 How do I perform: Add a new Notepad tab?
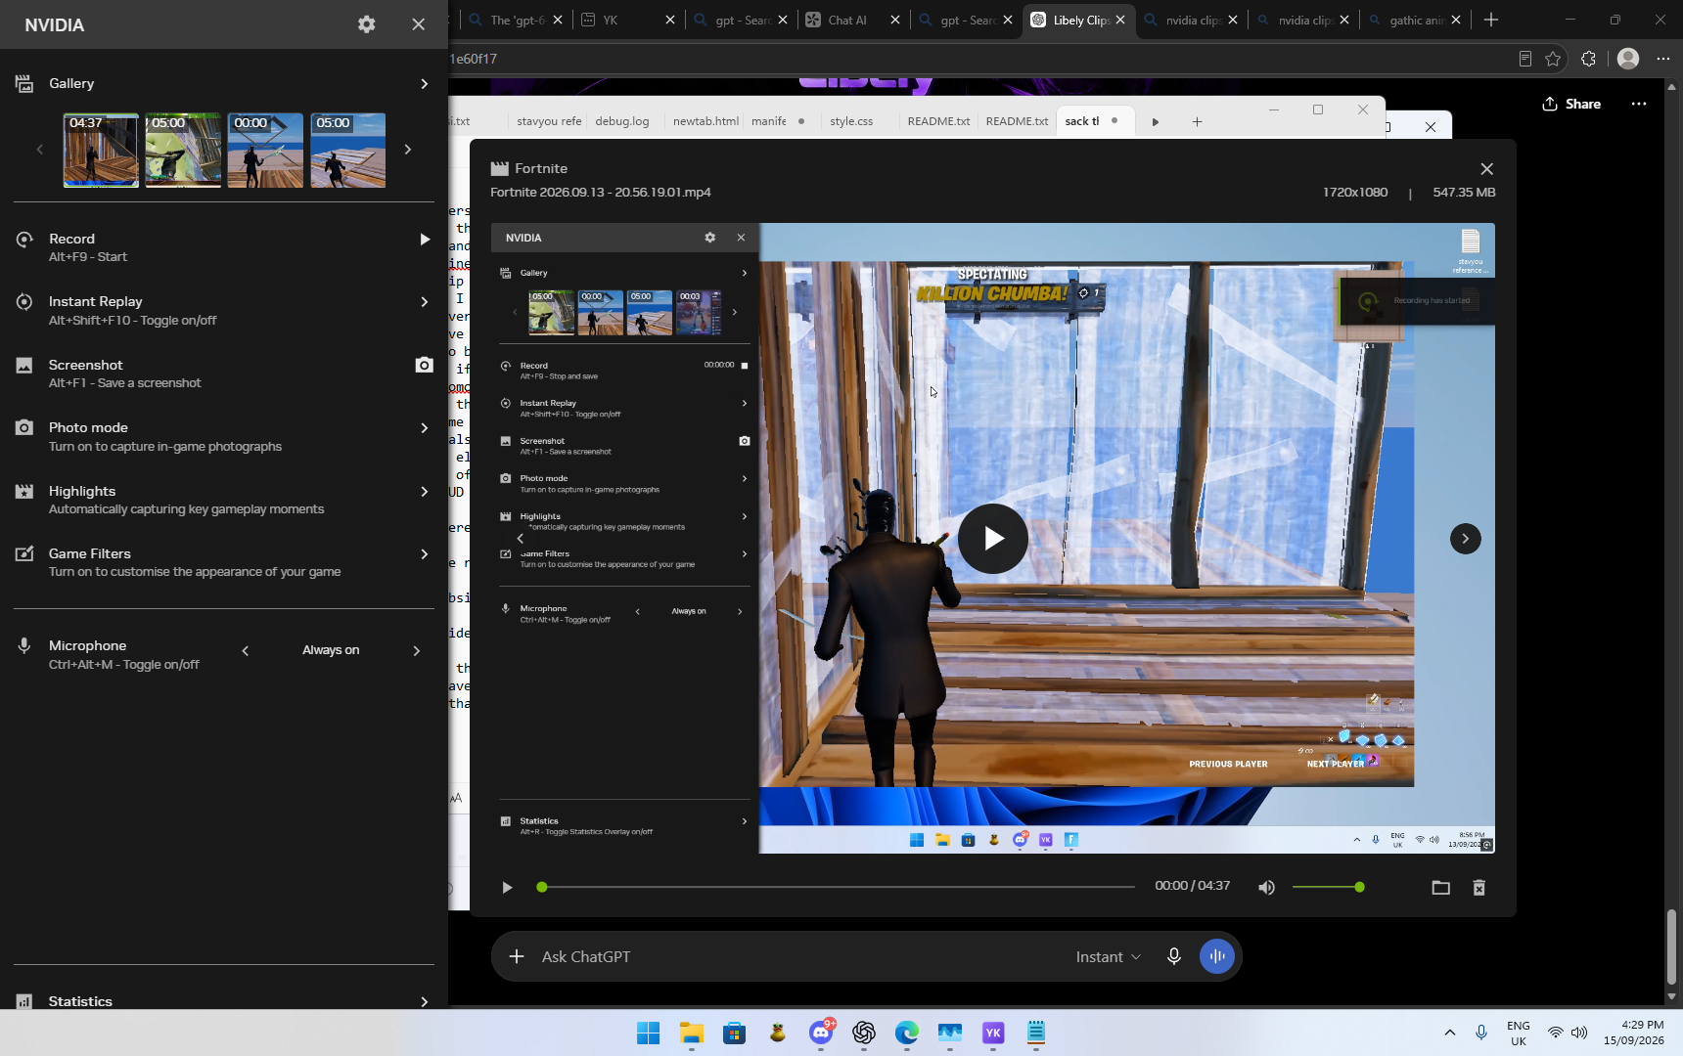pyautogui.click(x=1197, y=121)
